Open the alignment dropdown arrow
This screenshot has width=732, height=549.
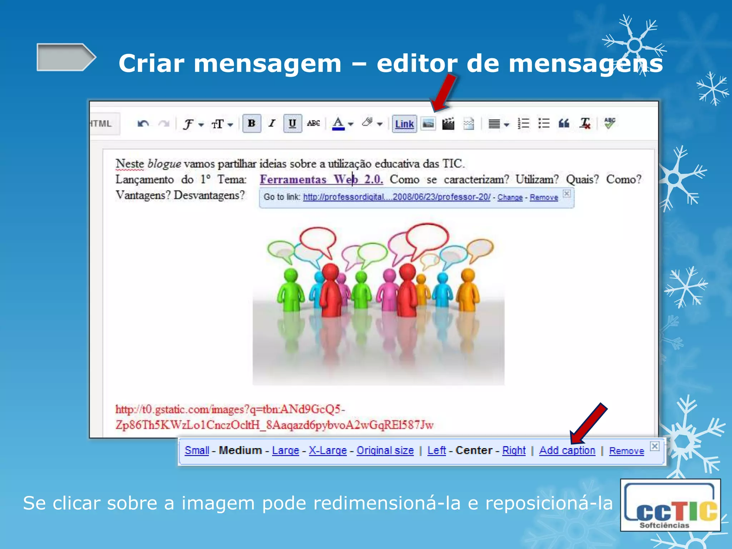(x=506, y=125)
